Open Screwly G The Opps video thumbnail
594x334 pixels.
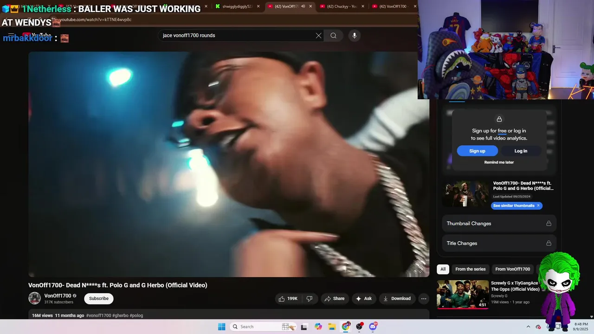[463, 294]
